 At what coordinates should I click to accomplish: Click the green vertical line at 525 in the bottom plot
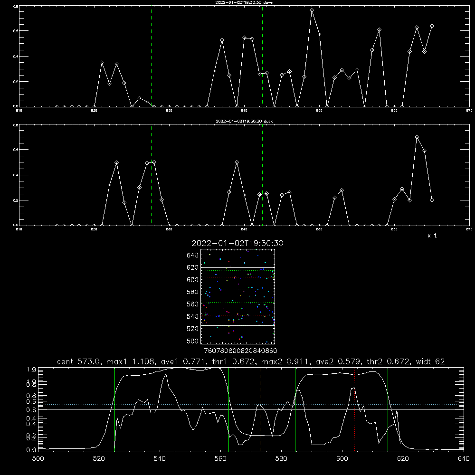pos(114,409)
